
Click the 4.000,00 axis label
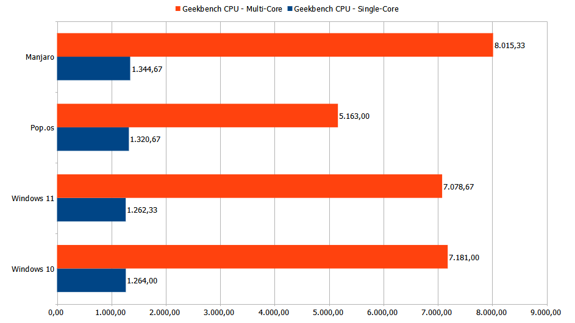point(274,313)
